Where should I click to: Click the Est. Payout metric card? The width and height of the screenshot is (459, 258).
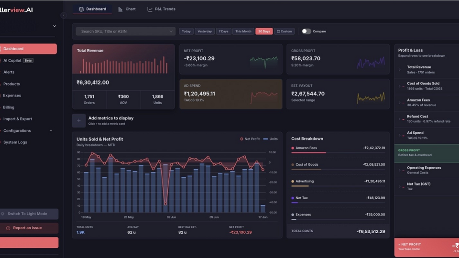[338, 94]
